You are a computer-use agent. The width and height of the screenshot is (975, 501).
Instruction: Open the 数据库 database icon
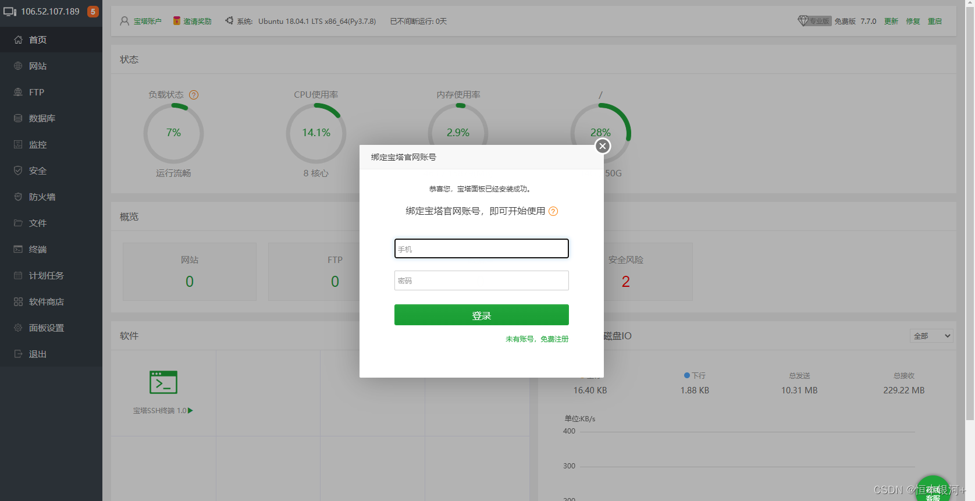(18, 118)
